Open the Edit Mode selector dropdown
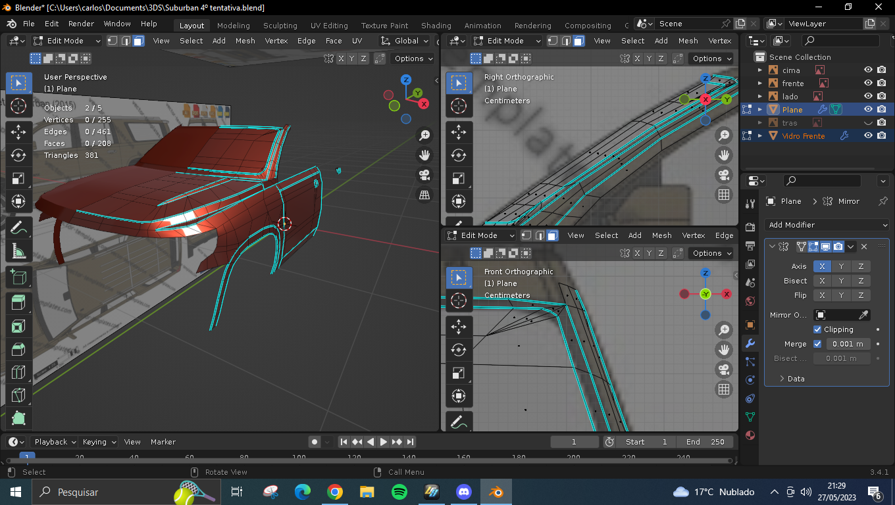The height and width of the screenshot is (505, 895). (x=66, y=41)
